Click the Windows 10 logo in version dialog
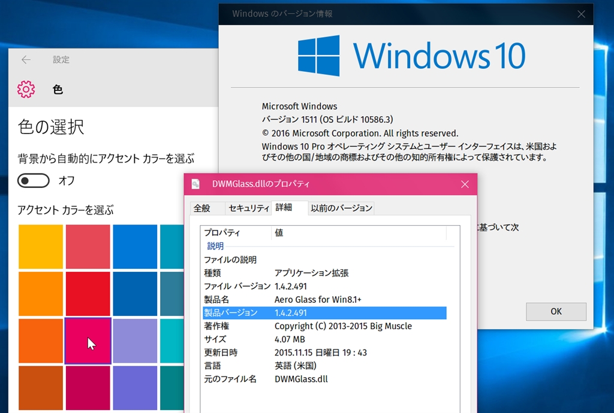Screen dimensions: 614x413 (411, 56)
